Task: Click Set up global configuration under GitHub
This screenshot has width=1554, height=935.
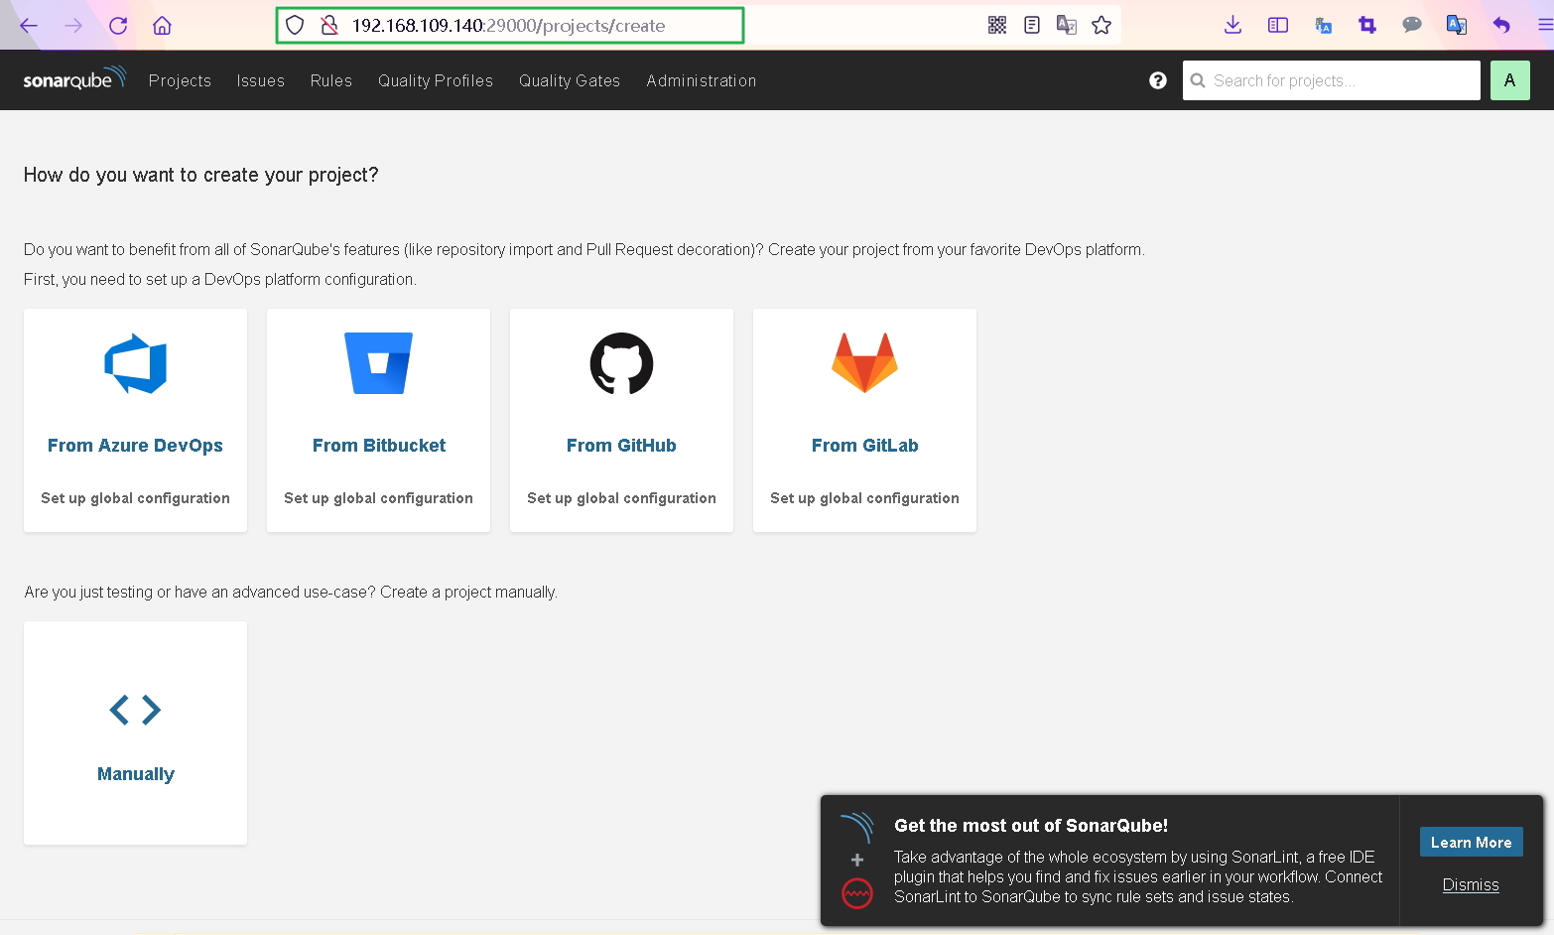Action: 621,498
